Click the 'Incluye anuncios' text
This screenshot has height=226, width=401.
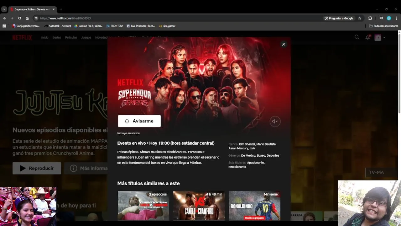(x=128, y=133)
